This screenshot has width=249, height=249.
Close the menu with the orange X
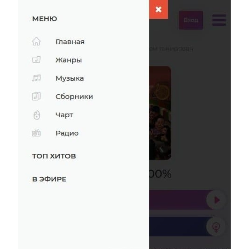tap(159, 9)
